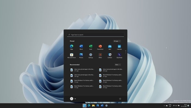Open Edge from the Pinned apps grid
191x108 pixels.
(71, 47)
